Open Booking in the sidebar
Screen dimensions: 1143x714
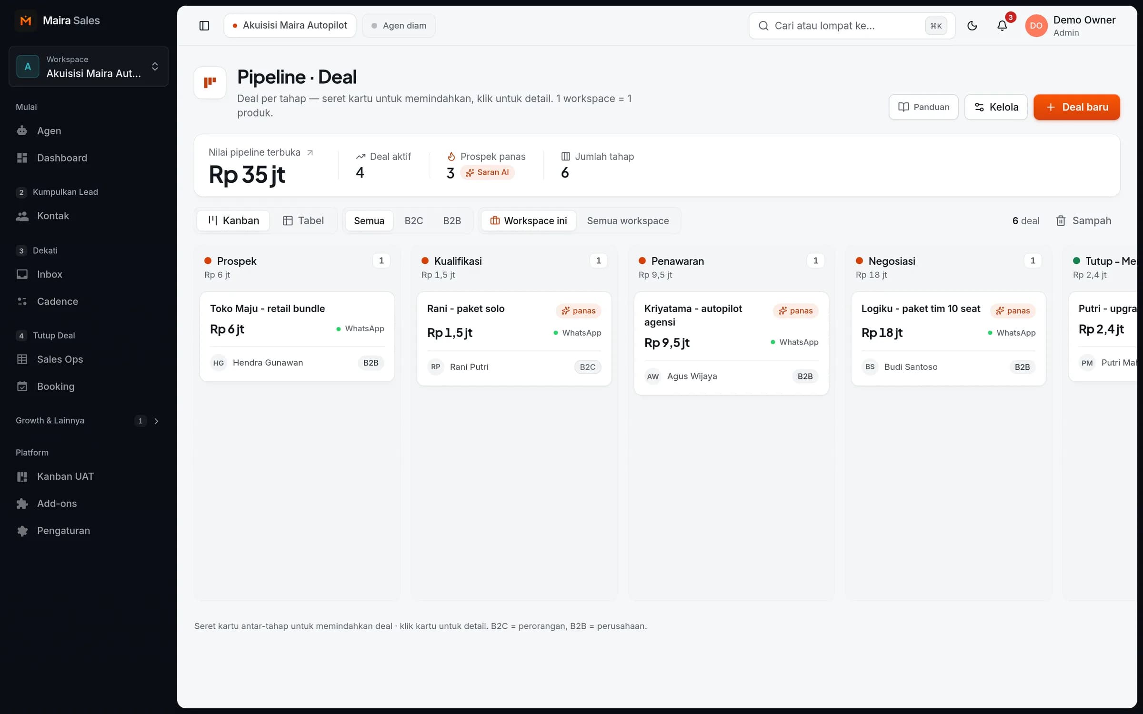(89, 386)
